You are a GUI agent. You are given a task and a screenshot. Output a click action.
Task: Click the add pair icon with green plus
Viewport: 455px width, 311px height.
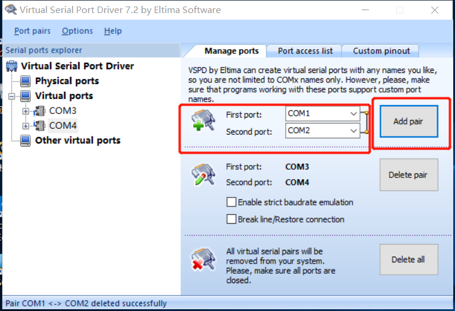pyautogui.click(x=203, y=120)
